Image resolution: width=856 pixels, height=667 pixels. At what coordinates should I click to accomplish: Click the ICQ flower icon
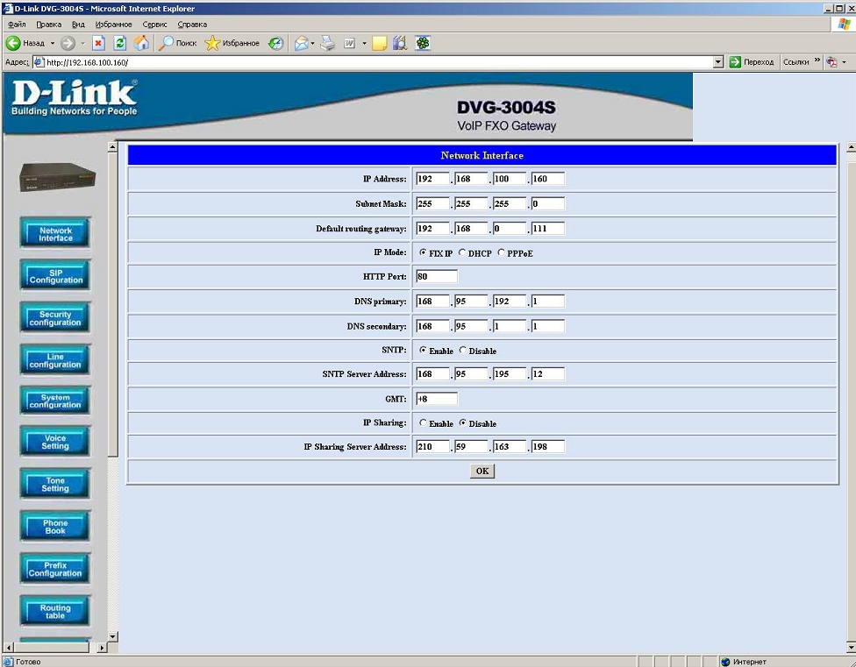tap(423, 43)
